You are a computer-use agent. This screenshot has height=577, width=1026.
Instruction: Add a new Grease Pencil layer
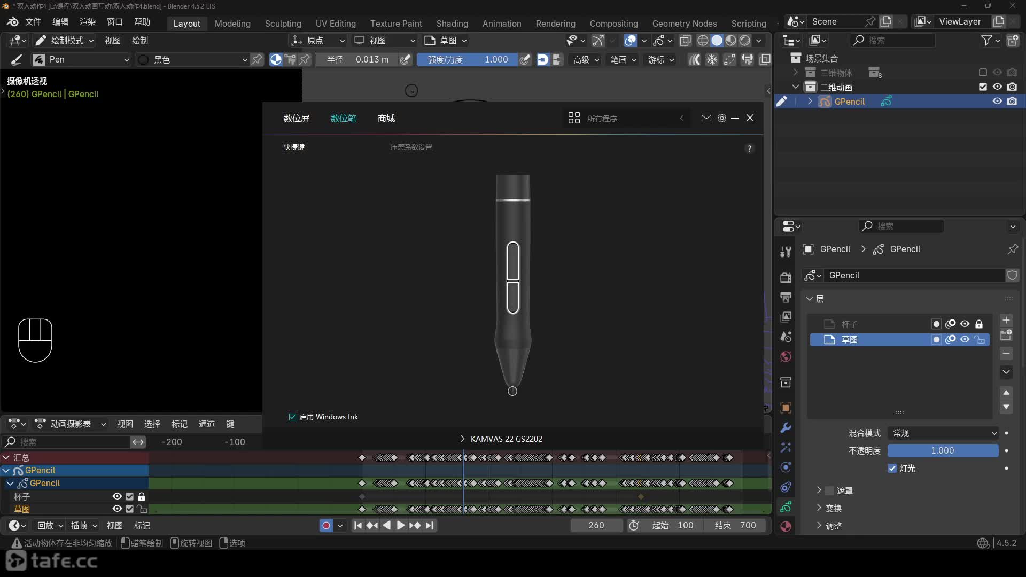click(1006, 320)
